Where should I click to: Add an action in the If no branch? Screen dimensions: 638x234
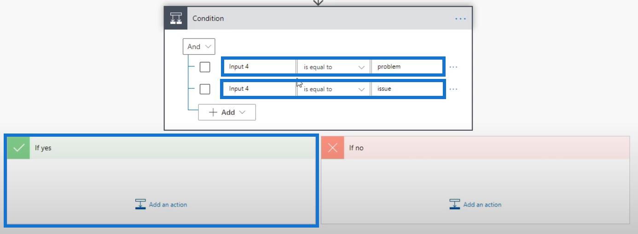476,205
